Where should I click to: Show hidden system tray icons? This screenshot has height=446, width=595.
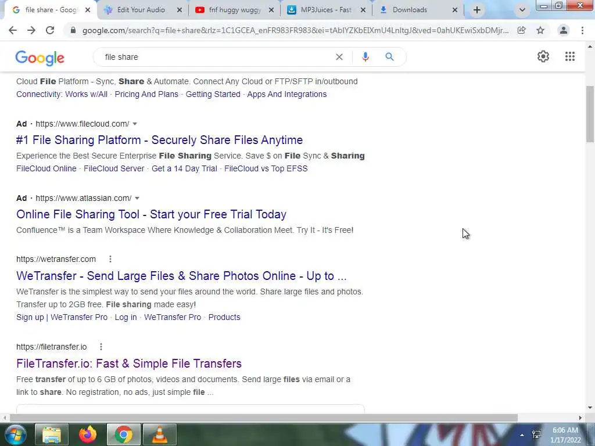coord(522,435)
